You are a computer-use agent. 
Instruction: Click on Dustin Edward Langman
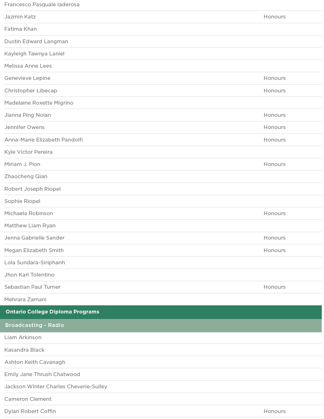(x=36, y=41)
